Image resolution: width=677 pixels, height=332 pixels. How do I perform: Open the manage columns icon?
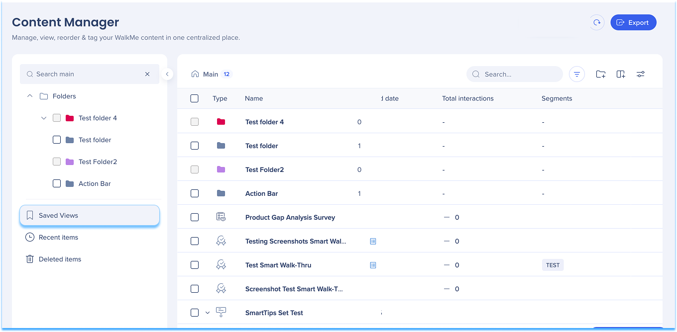[x=621, y=74]
